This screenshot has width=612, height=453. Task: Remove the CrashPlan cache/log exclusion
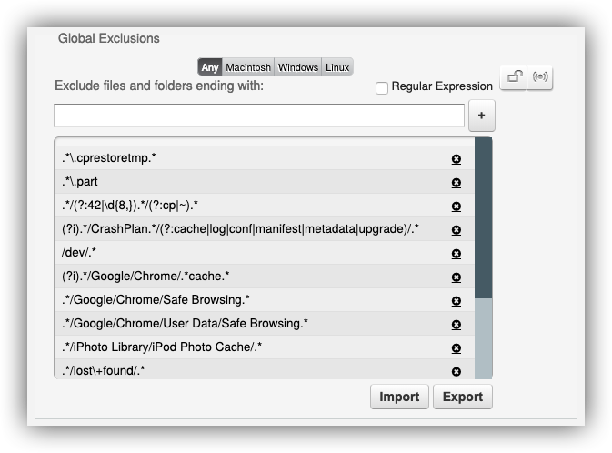(456, 229)
